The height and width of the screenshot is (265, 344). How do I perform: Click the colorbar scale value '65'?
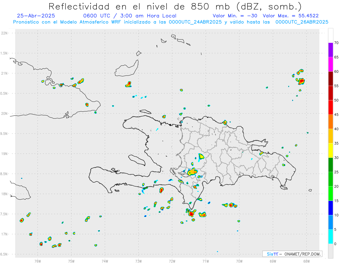pos(337,57)
